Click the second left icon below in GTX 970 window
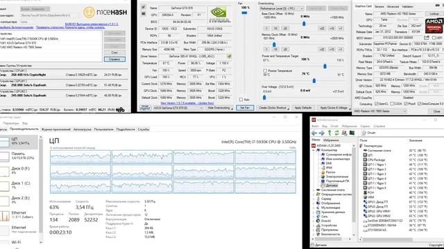 (x=144, y=14)
